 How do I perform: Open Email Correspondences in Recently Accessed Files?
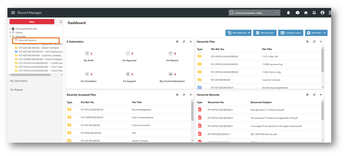click(x=142, y=118)
